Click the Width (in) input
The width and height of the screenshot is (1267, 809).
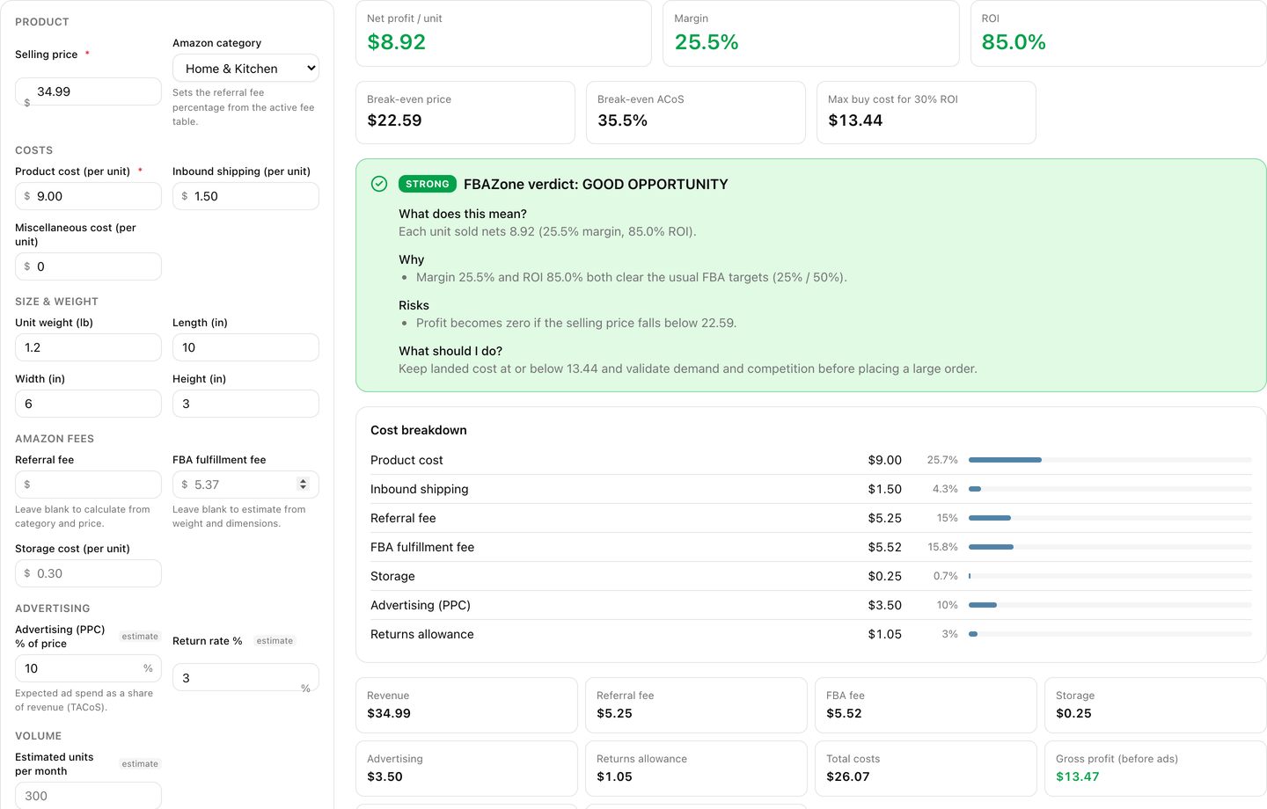[88, 404]
